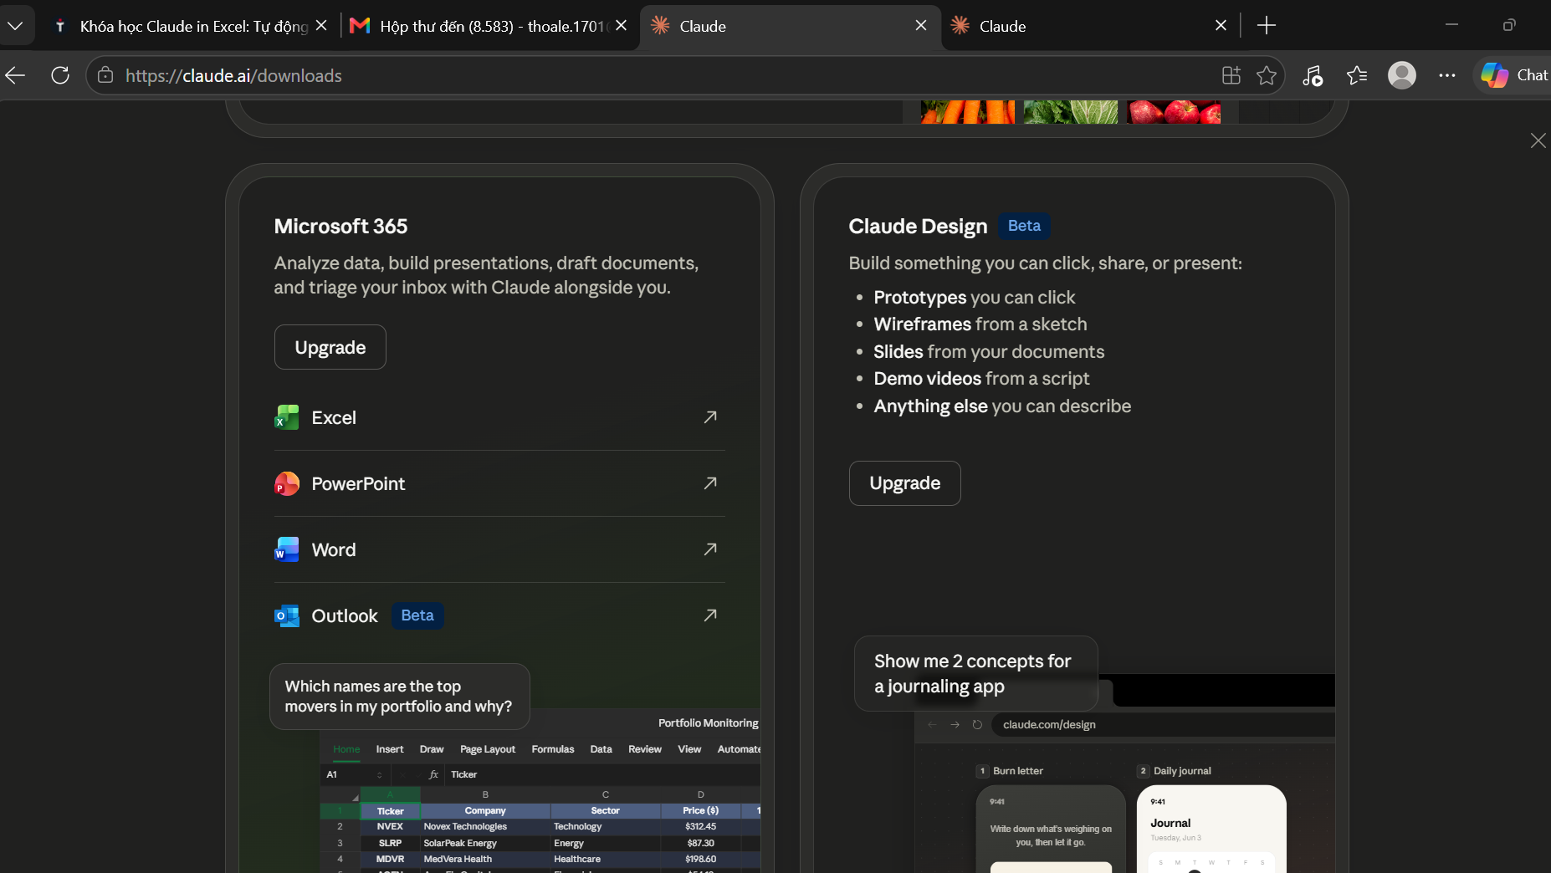
Task: Switch to the Claude tab beside the new tab button
Action: pos(1089,26)
